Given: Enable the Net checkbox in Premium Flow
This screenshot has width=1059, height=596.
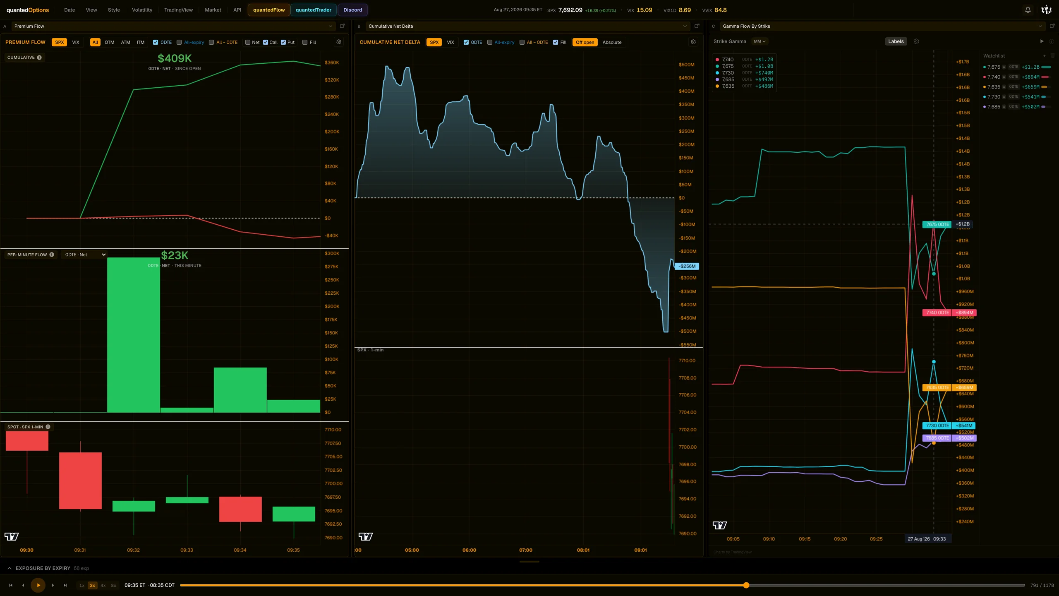Looking at the screenshot, I should coord(248,42).
